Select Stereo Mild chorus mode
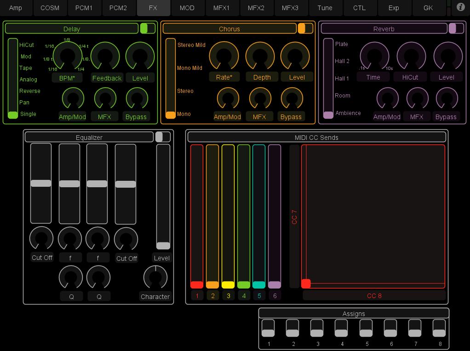470x351 pixels. [x=191, y=45]
